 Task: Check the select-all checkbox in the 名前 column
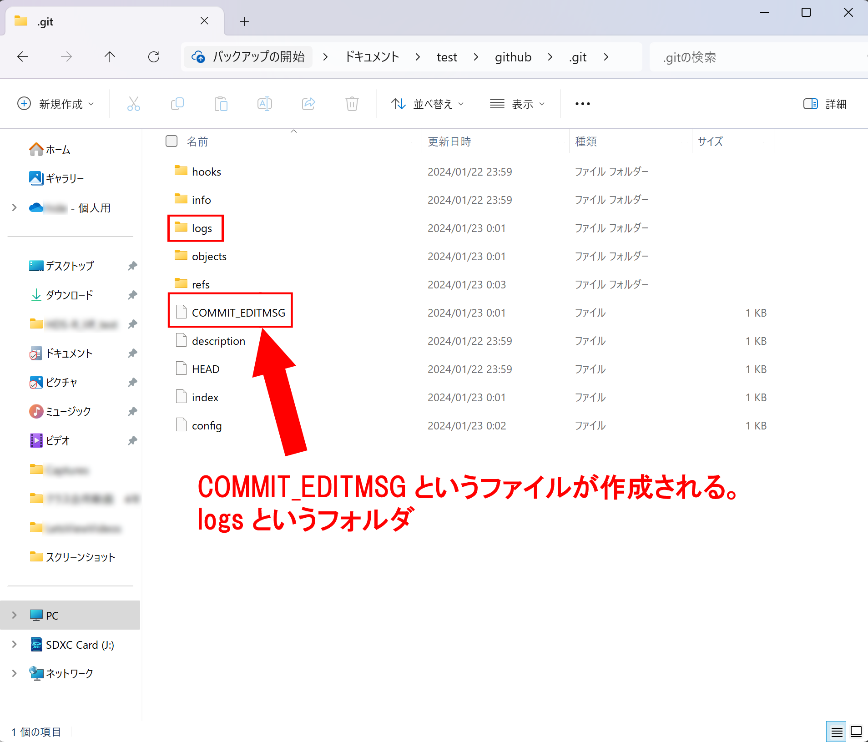172,141
